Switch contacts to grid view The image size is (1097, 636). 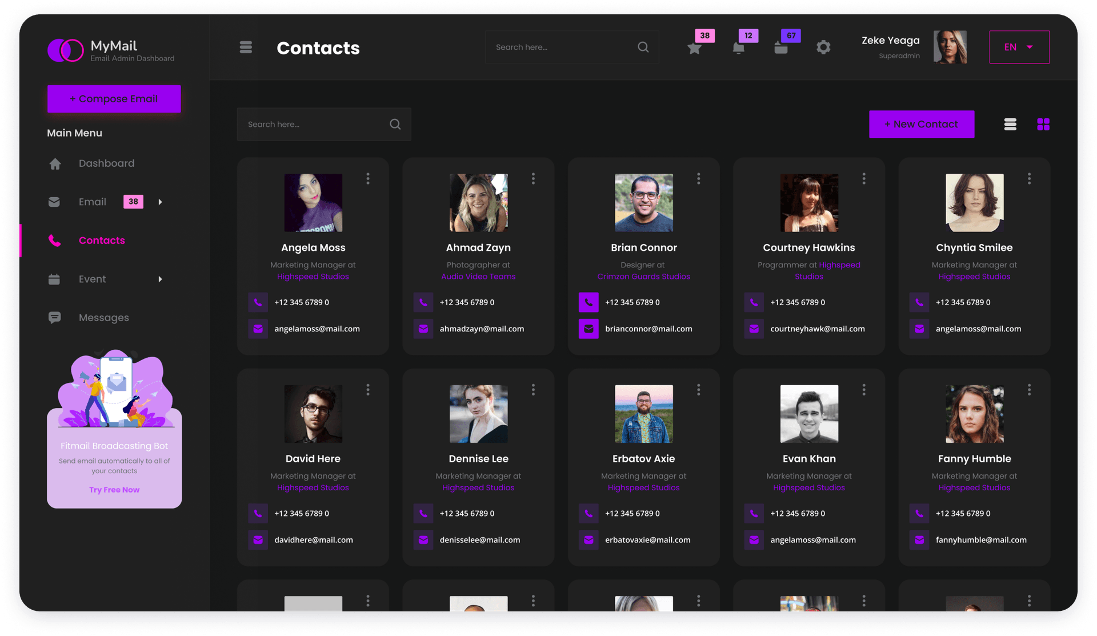coord(1044,124)
